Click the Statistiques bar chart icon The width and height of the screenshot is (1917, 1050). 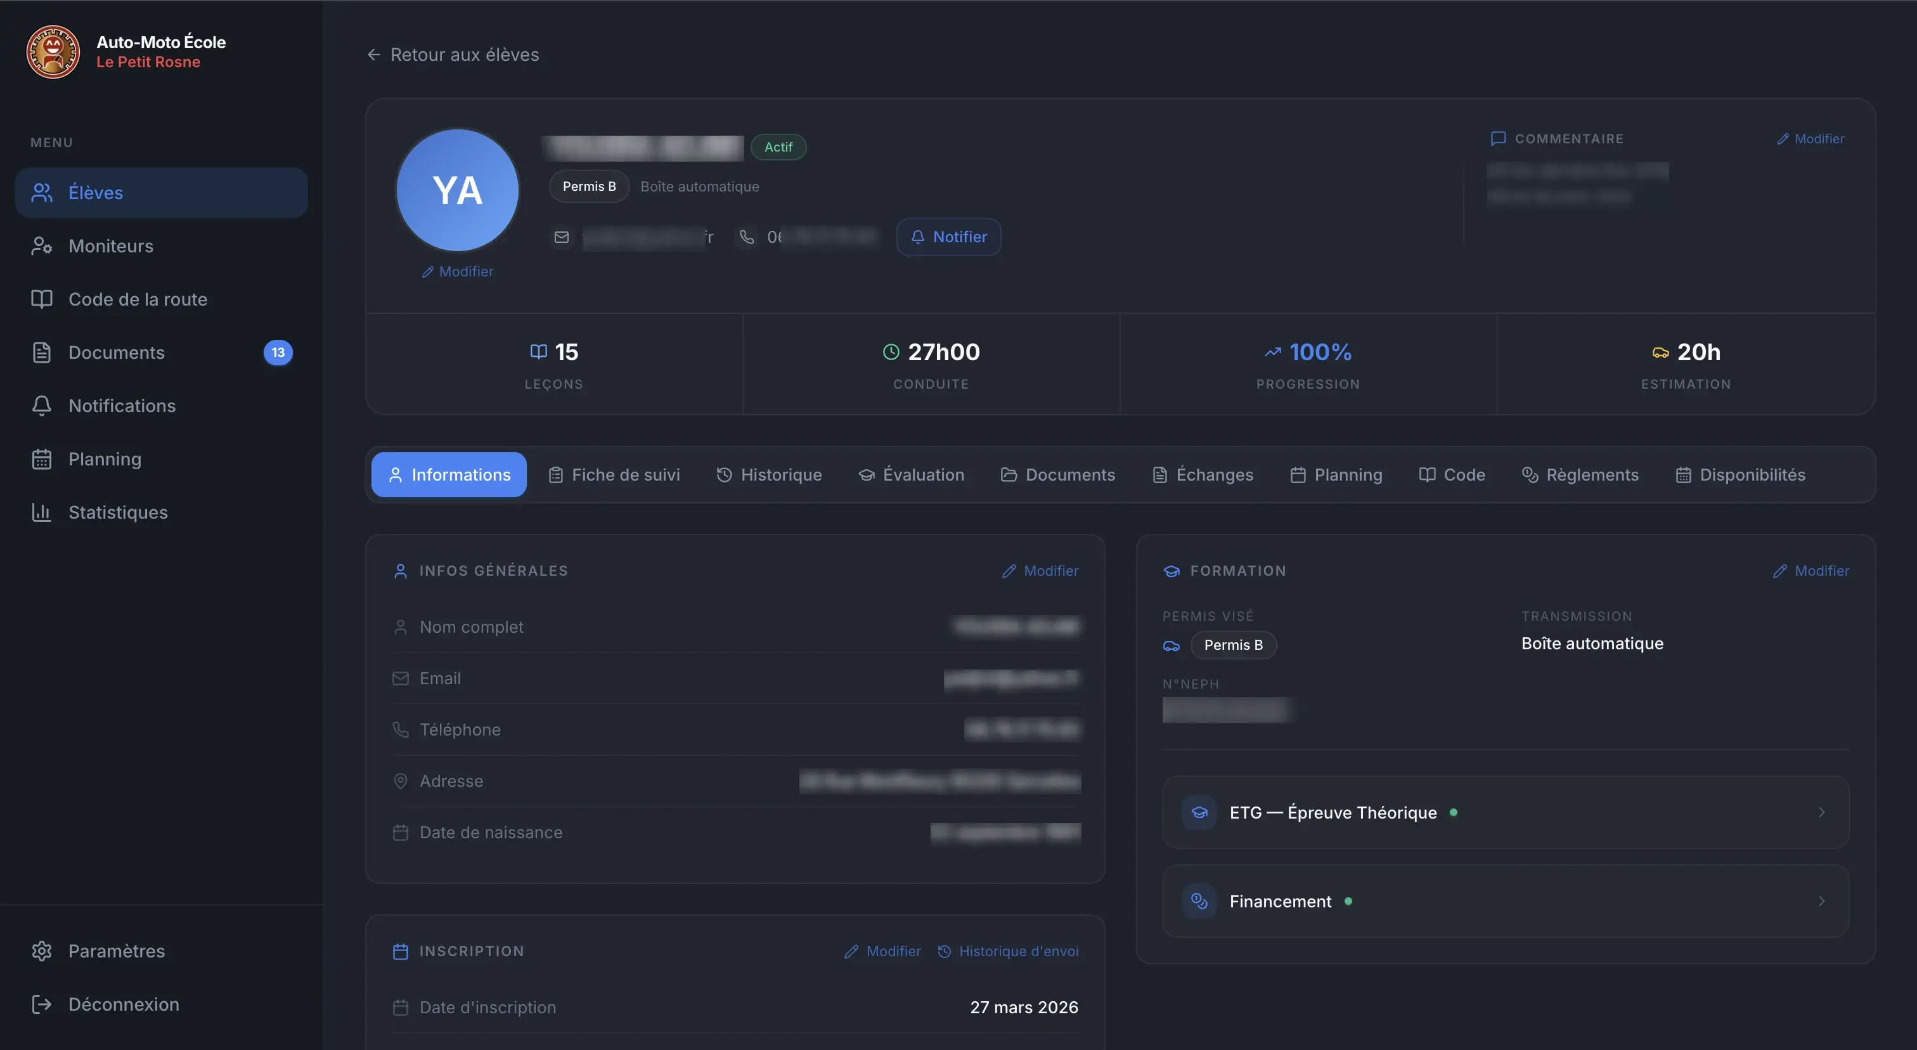coord(42,513)
